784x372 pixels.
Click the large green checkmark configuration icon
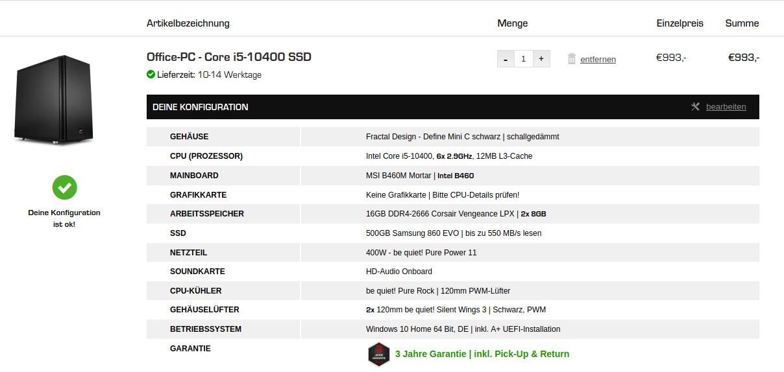(64, 188)
